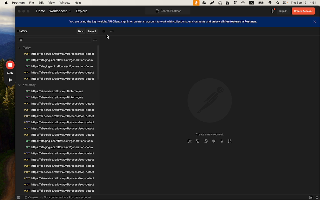Create a new GraphQL request
The width and height of the screenshot is (320, 200).
click(214, 141)
